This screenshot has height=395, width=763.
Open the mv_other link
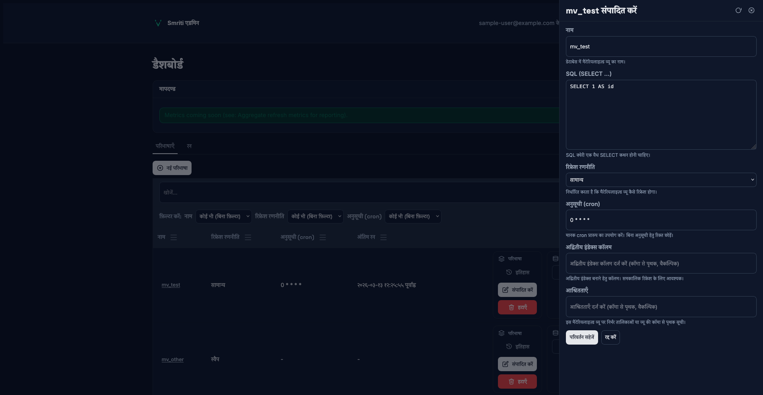(172, 360)
